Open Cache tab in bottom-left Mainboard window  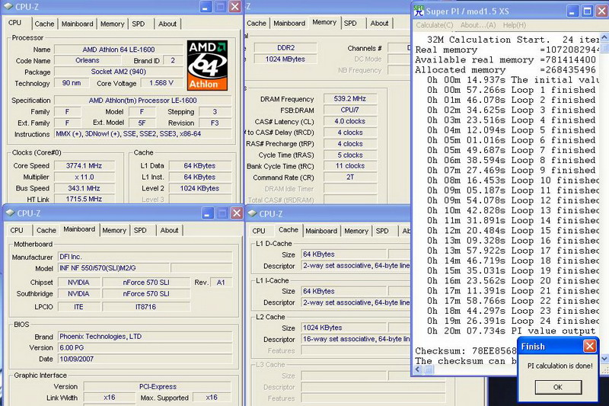point(46,230)
